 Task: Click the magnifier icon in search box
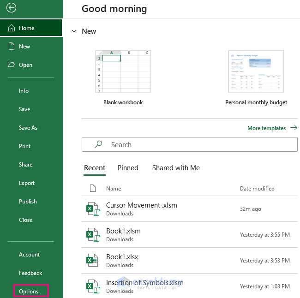[98, 145]
